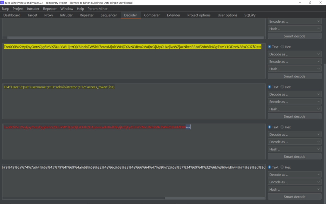Switch to the Target tab
Viewport: 326px width, 204px height.
[32, 15]
